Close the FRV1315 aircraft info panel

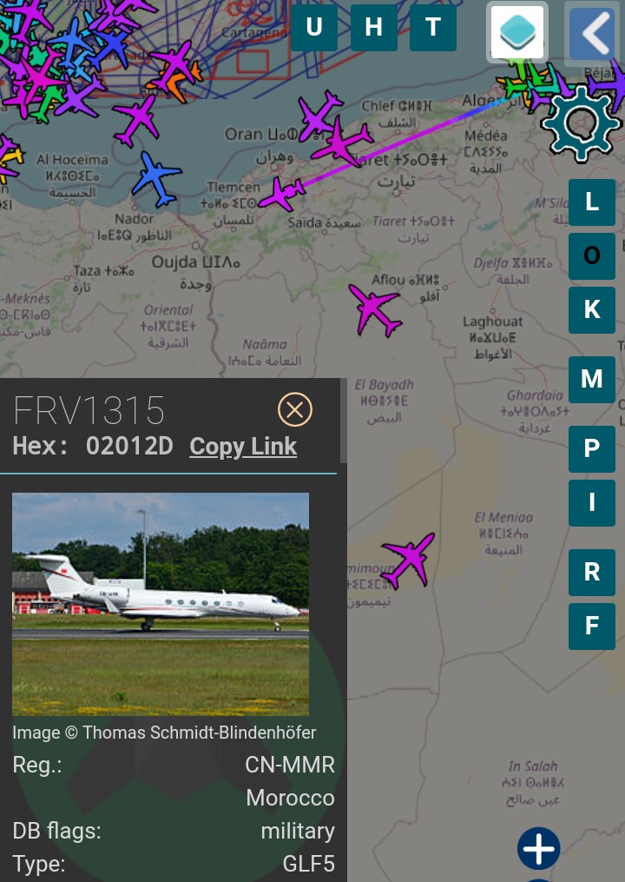[294, 409]
